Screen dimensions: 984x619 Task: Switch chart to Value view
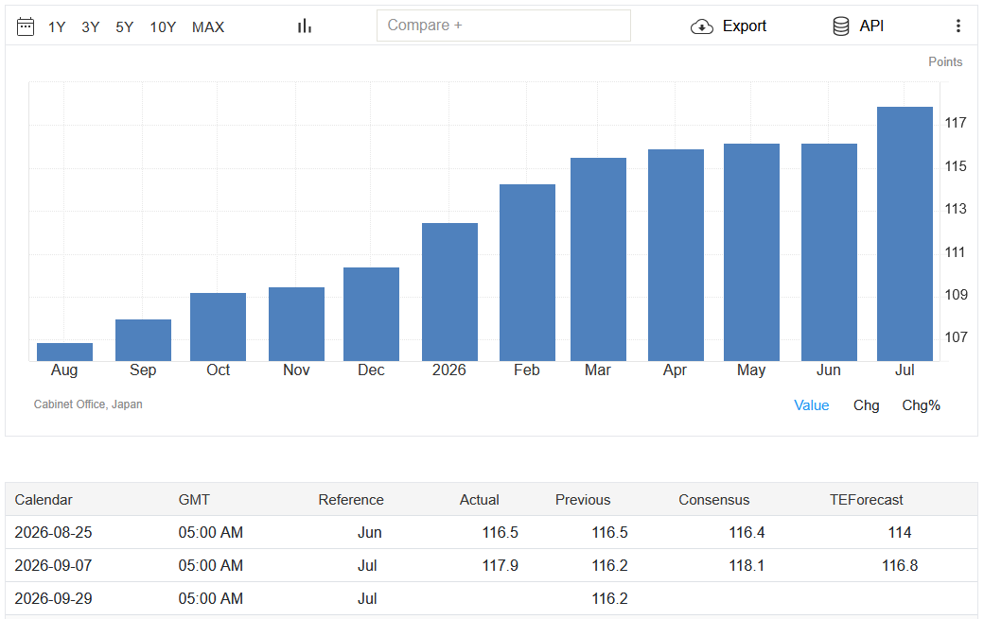coord(812,405)
